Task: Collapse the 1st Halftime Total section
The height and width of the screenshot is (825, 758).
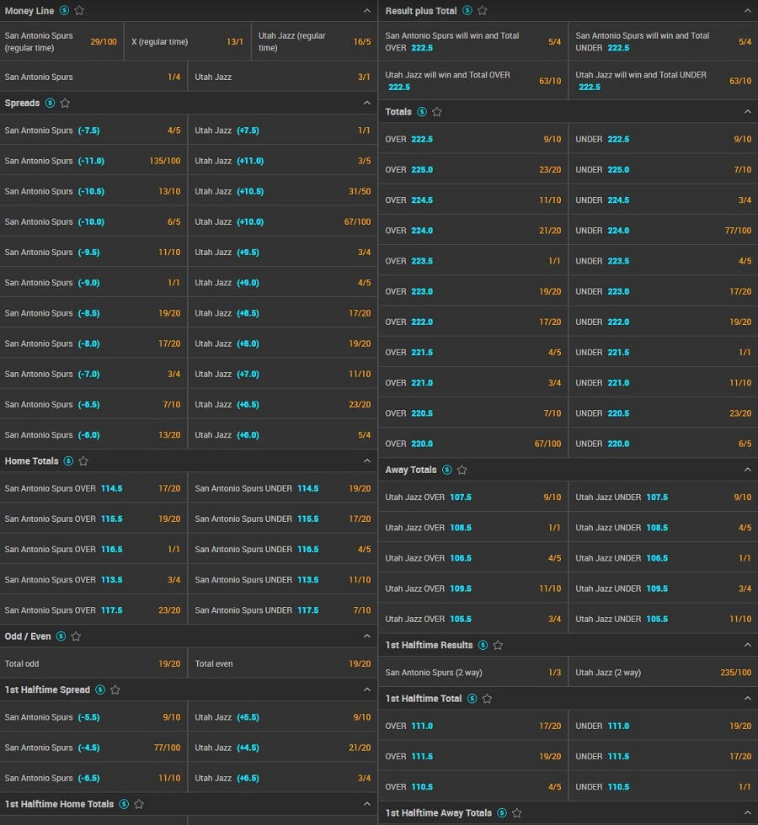Action: click(748, 699)
